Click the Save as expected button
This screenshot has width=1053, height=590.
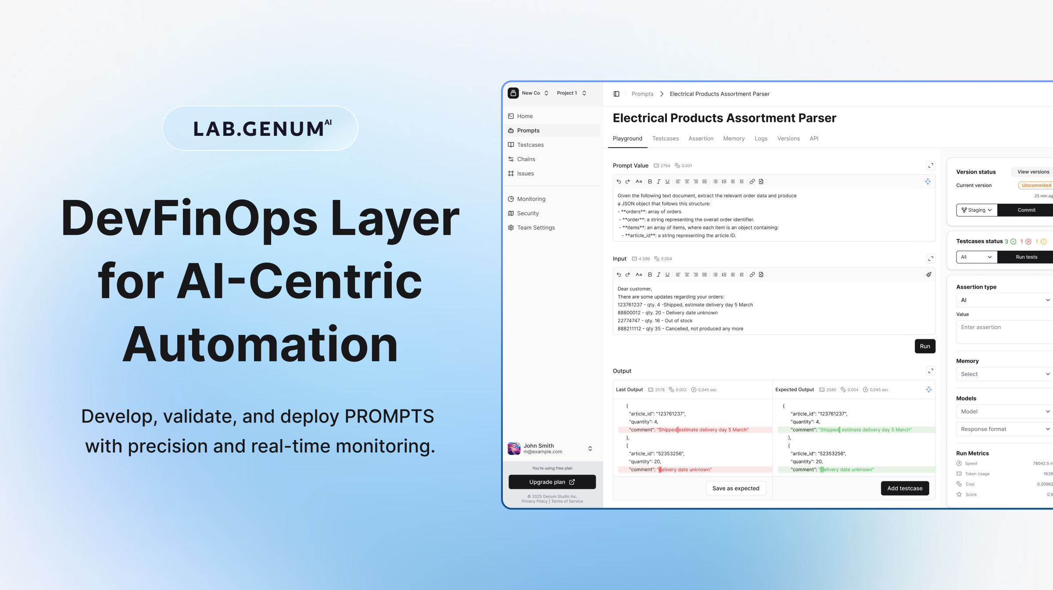(x=736, y=488)
